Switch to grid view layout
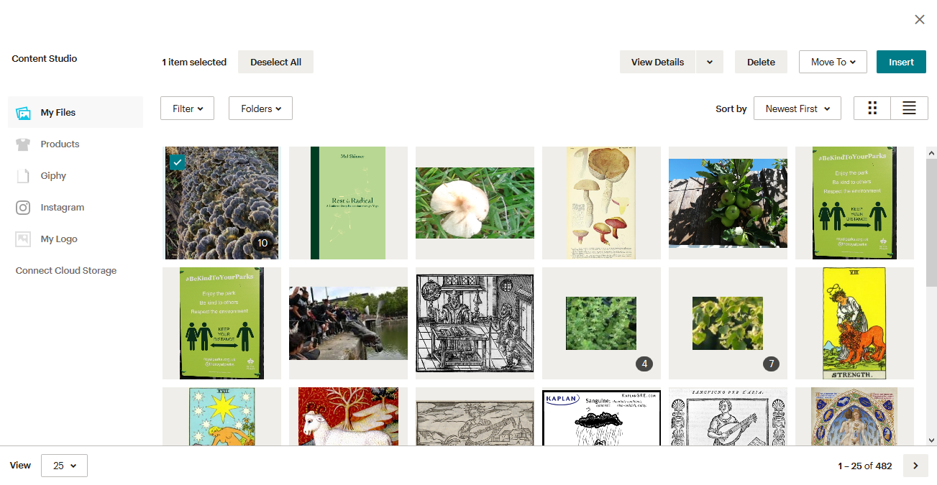The width and height of the screenshot is (937, 485). coord(872,108)
